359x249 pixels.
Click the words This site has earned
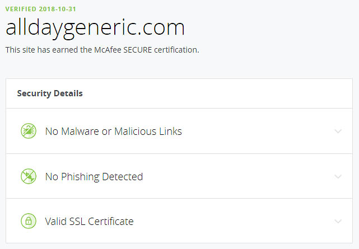click(x=41, y=50)
